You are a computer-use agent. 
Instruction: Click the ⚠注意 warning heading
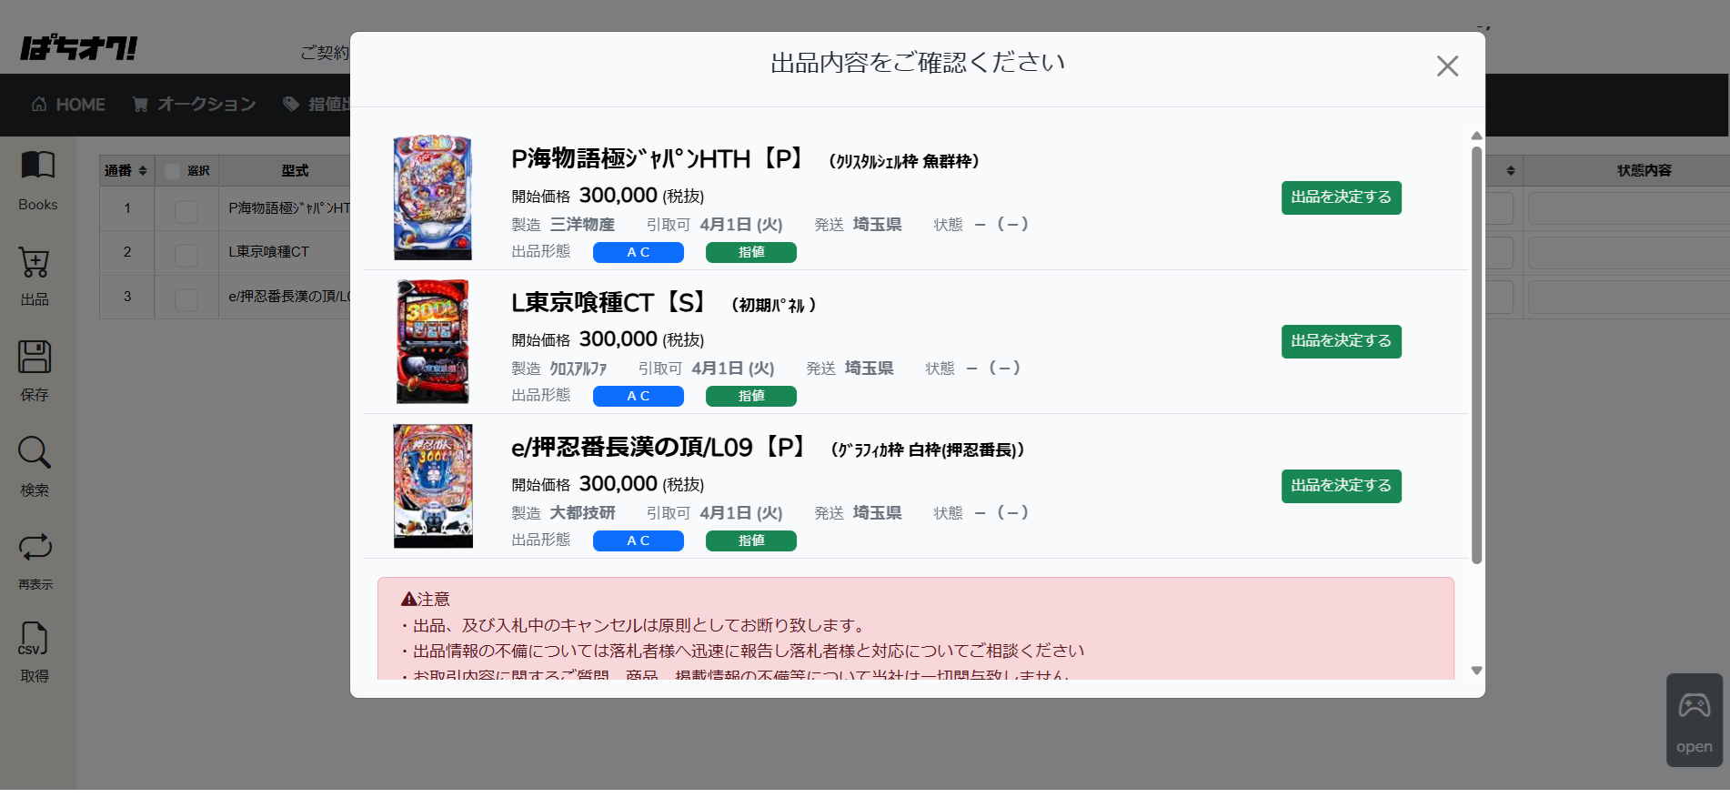(426, 599)
